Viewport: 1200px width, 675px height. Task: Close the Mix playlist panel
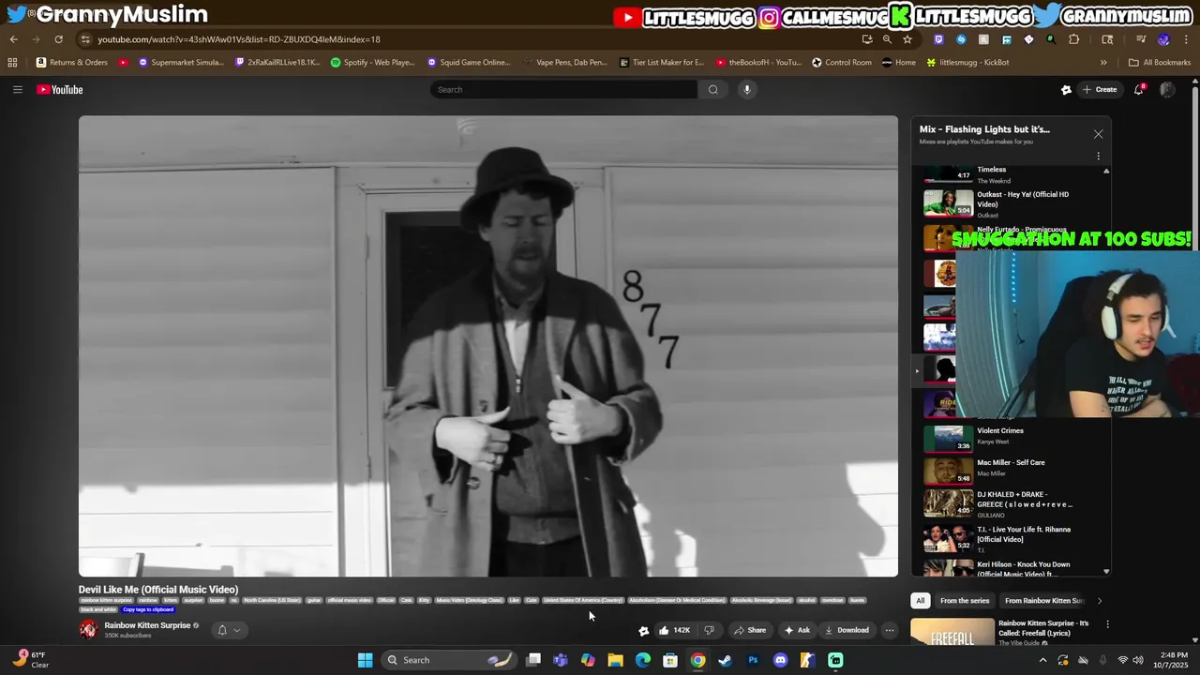(x=1098, y=134)
